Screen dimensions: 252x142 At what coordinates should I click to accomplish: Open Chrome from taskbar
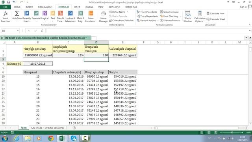(51, 138)
